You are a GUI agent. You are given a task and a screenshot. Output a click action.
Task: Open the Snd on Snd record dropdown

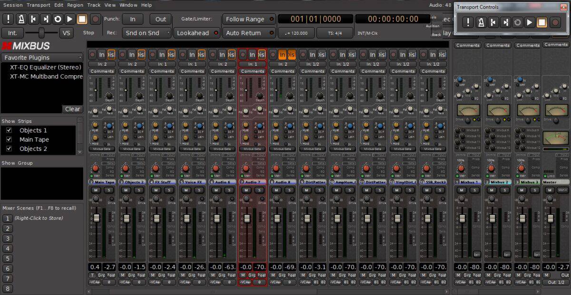[x=146, y=33]
